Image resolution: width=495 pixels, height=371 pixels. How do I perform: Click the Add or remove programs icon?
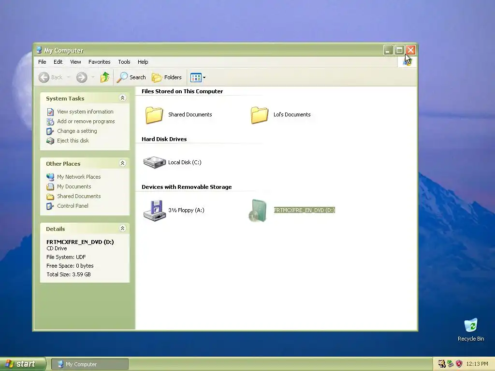(50, 121)
